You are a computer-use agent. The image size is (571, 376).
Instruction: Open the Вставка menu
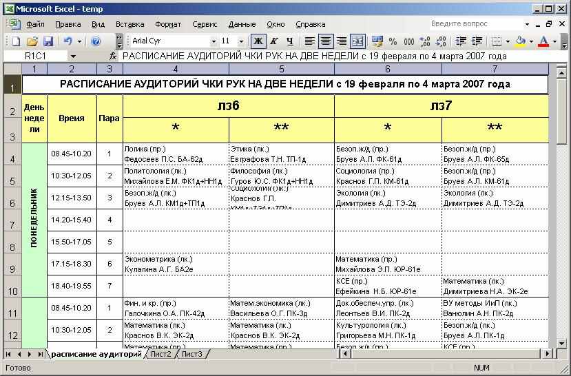(130, 24)
